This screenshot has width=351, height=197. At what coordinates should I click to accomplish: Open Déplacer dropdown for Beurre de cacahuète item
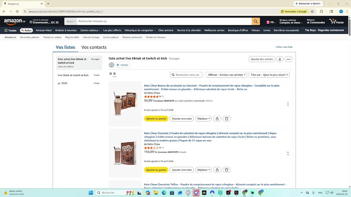[203, 118]
